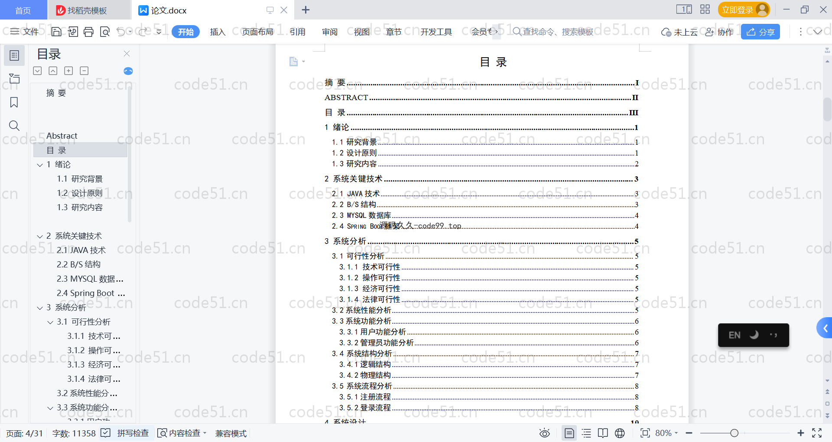Viewport: 832px width, 442px height.
Task: Click the Undo arrow icon
Action: [x=121, y=32]
